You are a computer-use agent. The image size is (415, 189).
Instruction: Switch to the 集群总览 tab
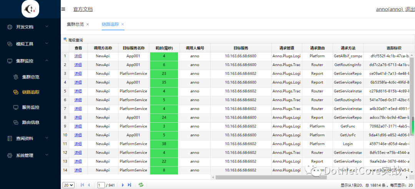coord(75,24)
